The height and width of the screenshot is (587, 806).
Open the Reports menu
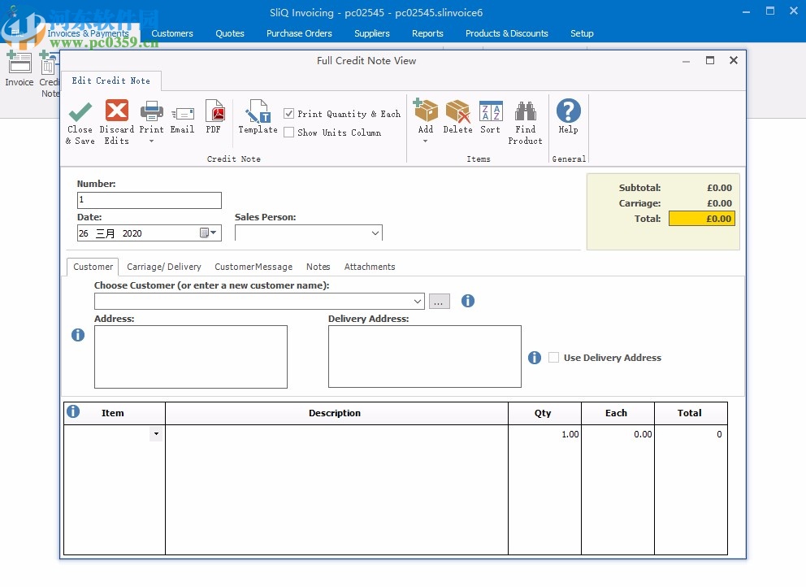tap(427, 33)
